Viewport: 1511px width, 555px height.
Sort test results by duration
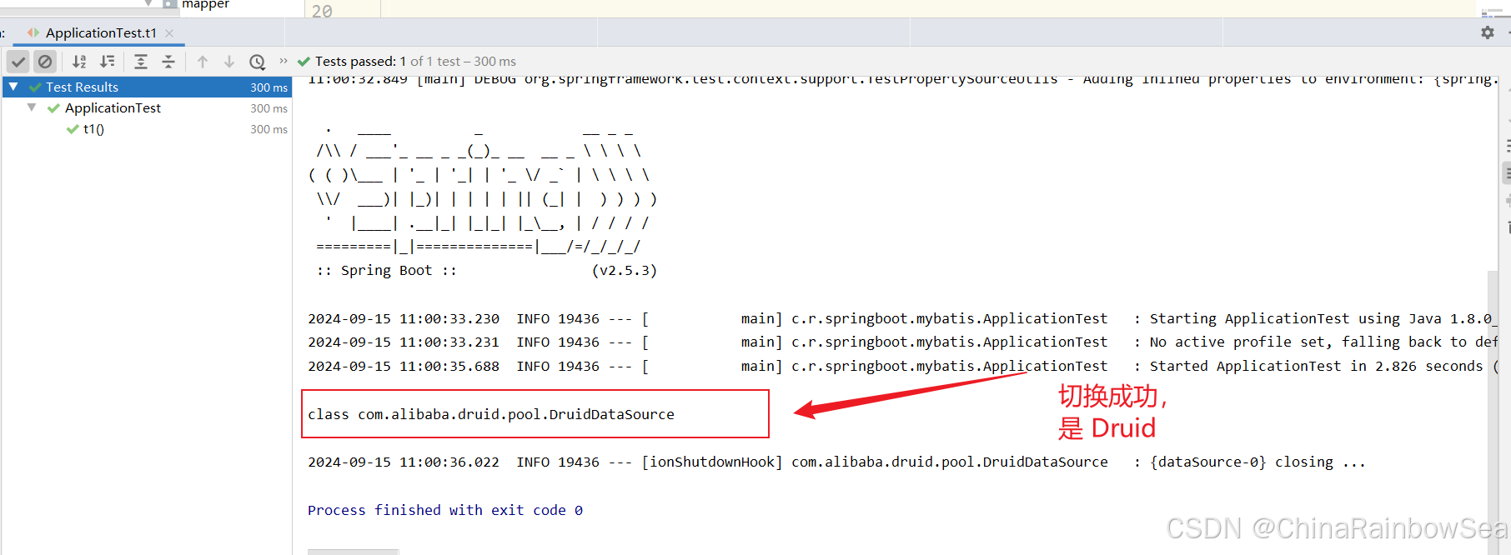tap(108, 62)
